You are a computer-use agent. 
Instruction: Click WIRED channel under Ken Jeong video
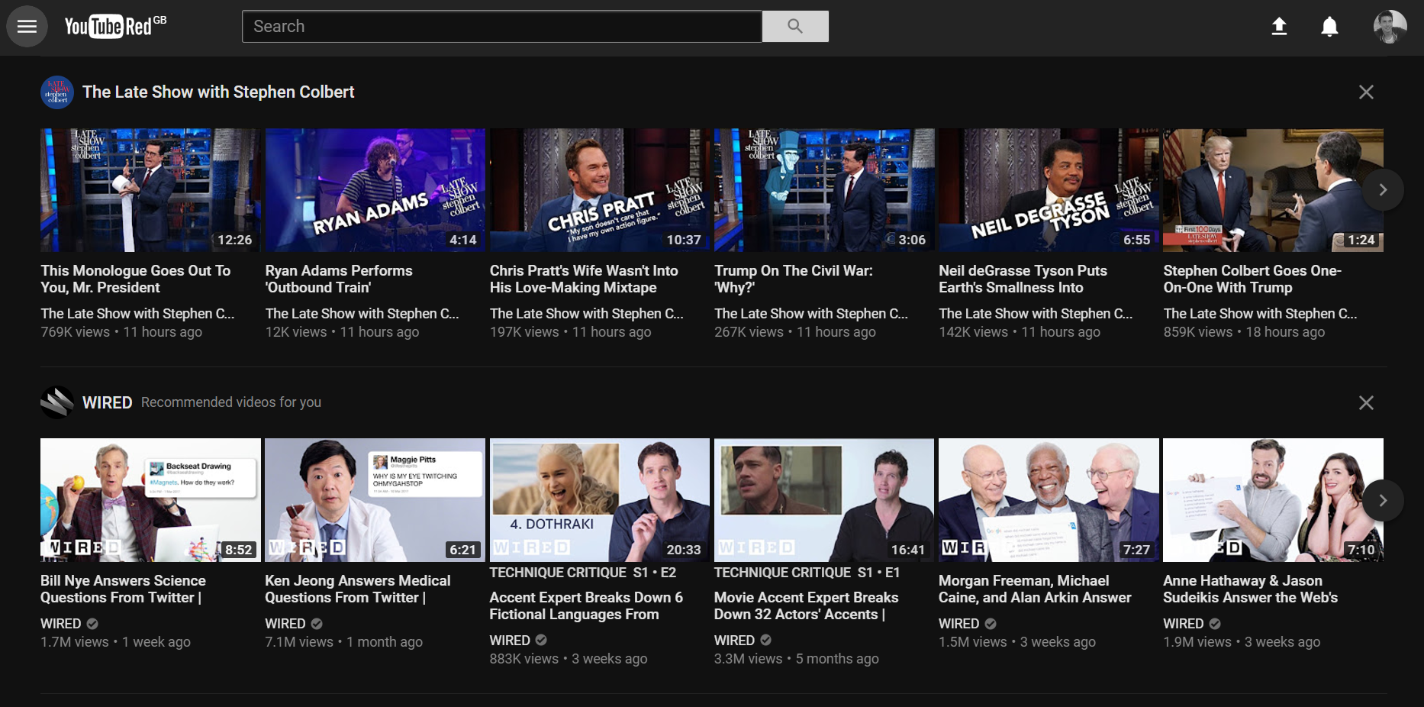(x=285, y=624)
